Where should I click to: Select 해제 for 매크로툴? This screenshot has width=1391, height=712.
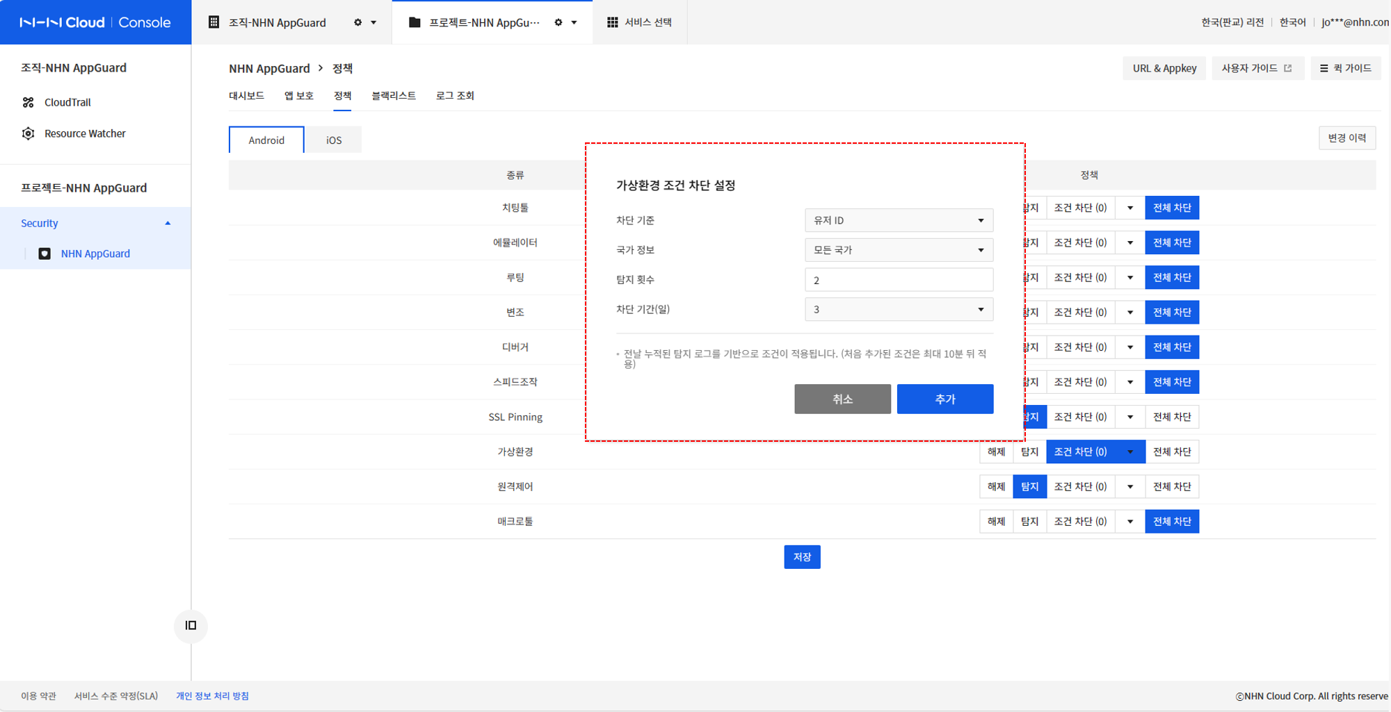996,521
